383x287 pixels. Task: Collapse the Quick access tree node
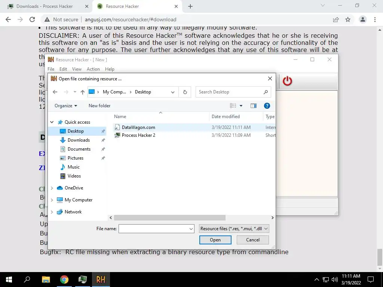click(52, 122)
